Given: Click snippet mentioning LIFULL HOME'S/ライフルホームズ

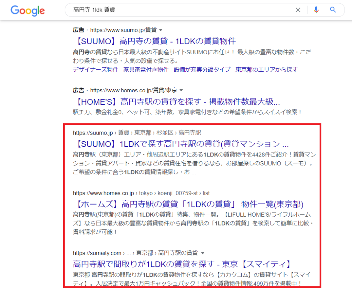Looking at the screenshot, I should [193, 223].
